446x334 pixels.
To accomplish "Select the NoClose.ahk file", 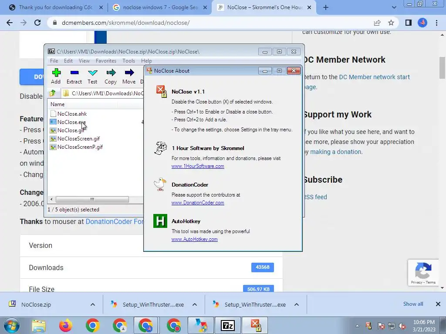I will [x=68, y=114].
